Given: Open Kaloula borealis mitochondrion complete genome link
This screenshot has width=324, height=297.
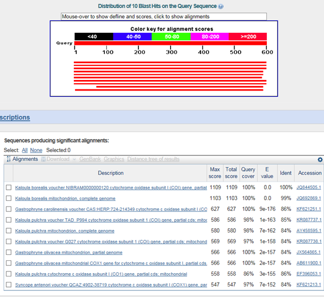Looking at the screenshot, I should pos(65,199).
